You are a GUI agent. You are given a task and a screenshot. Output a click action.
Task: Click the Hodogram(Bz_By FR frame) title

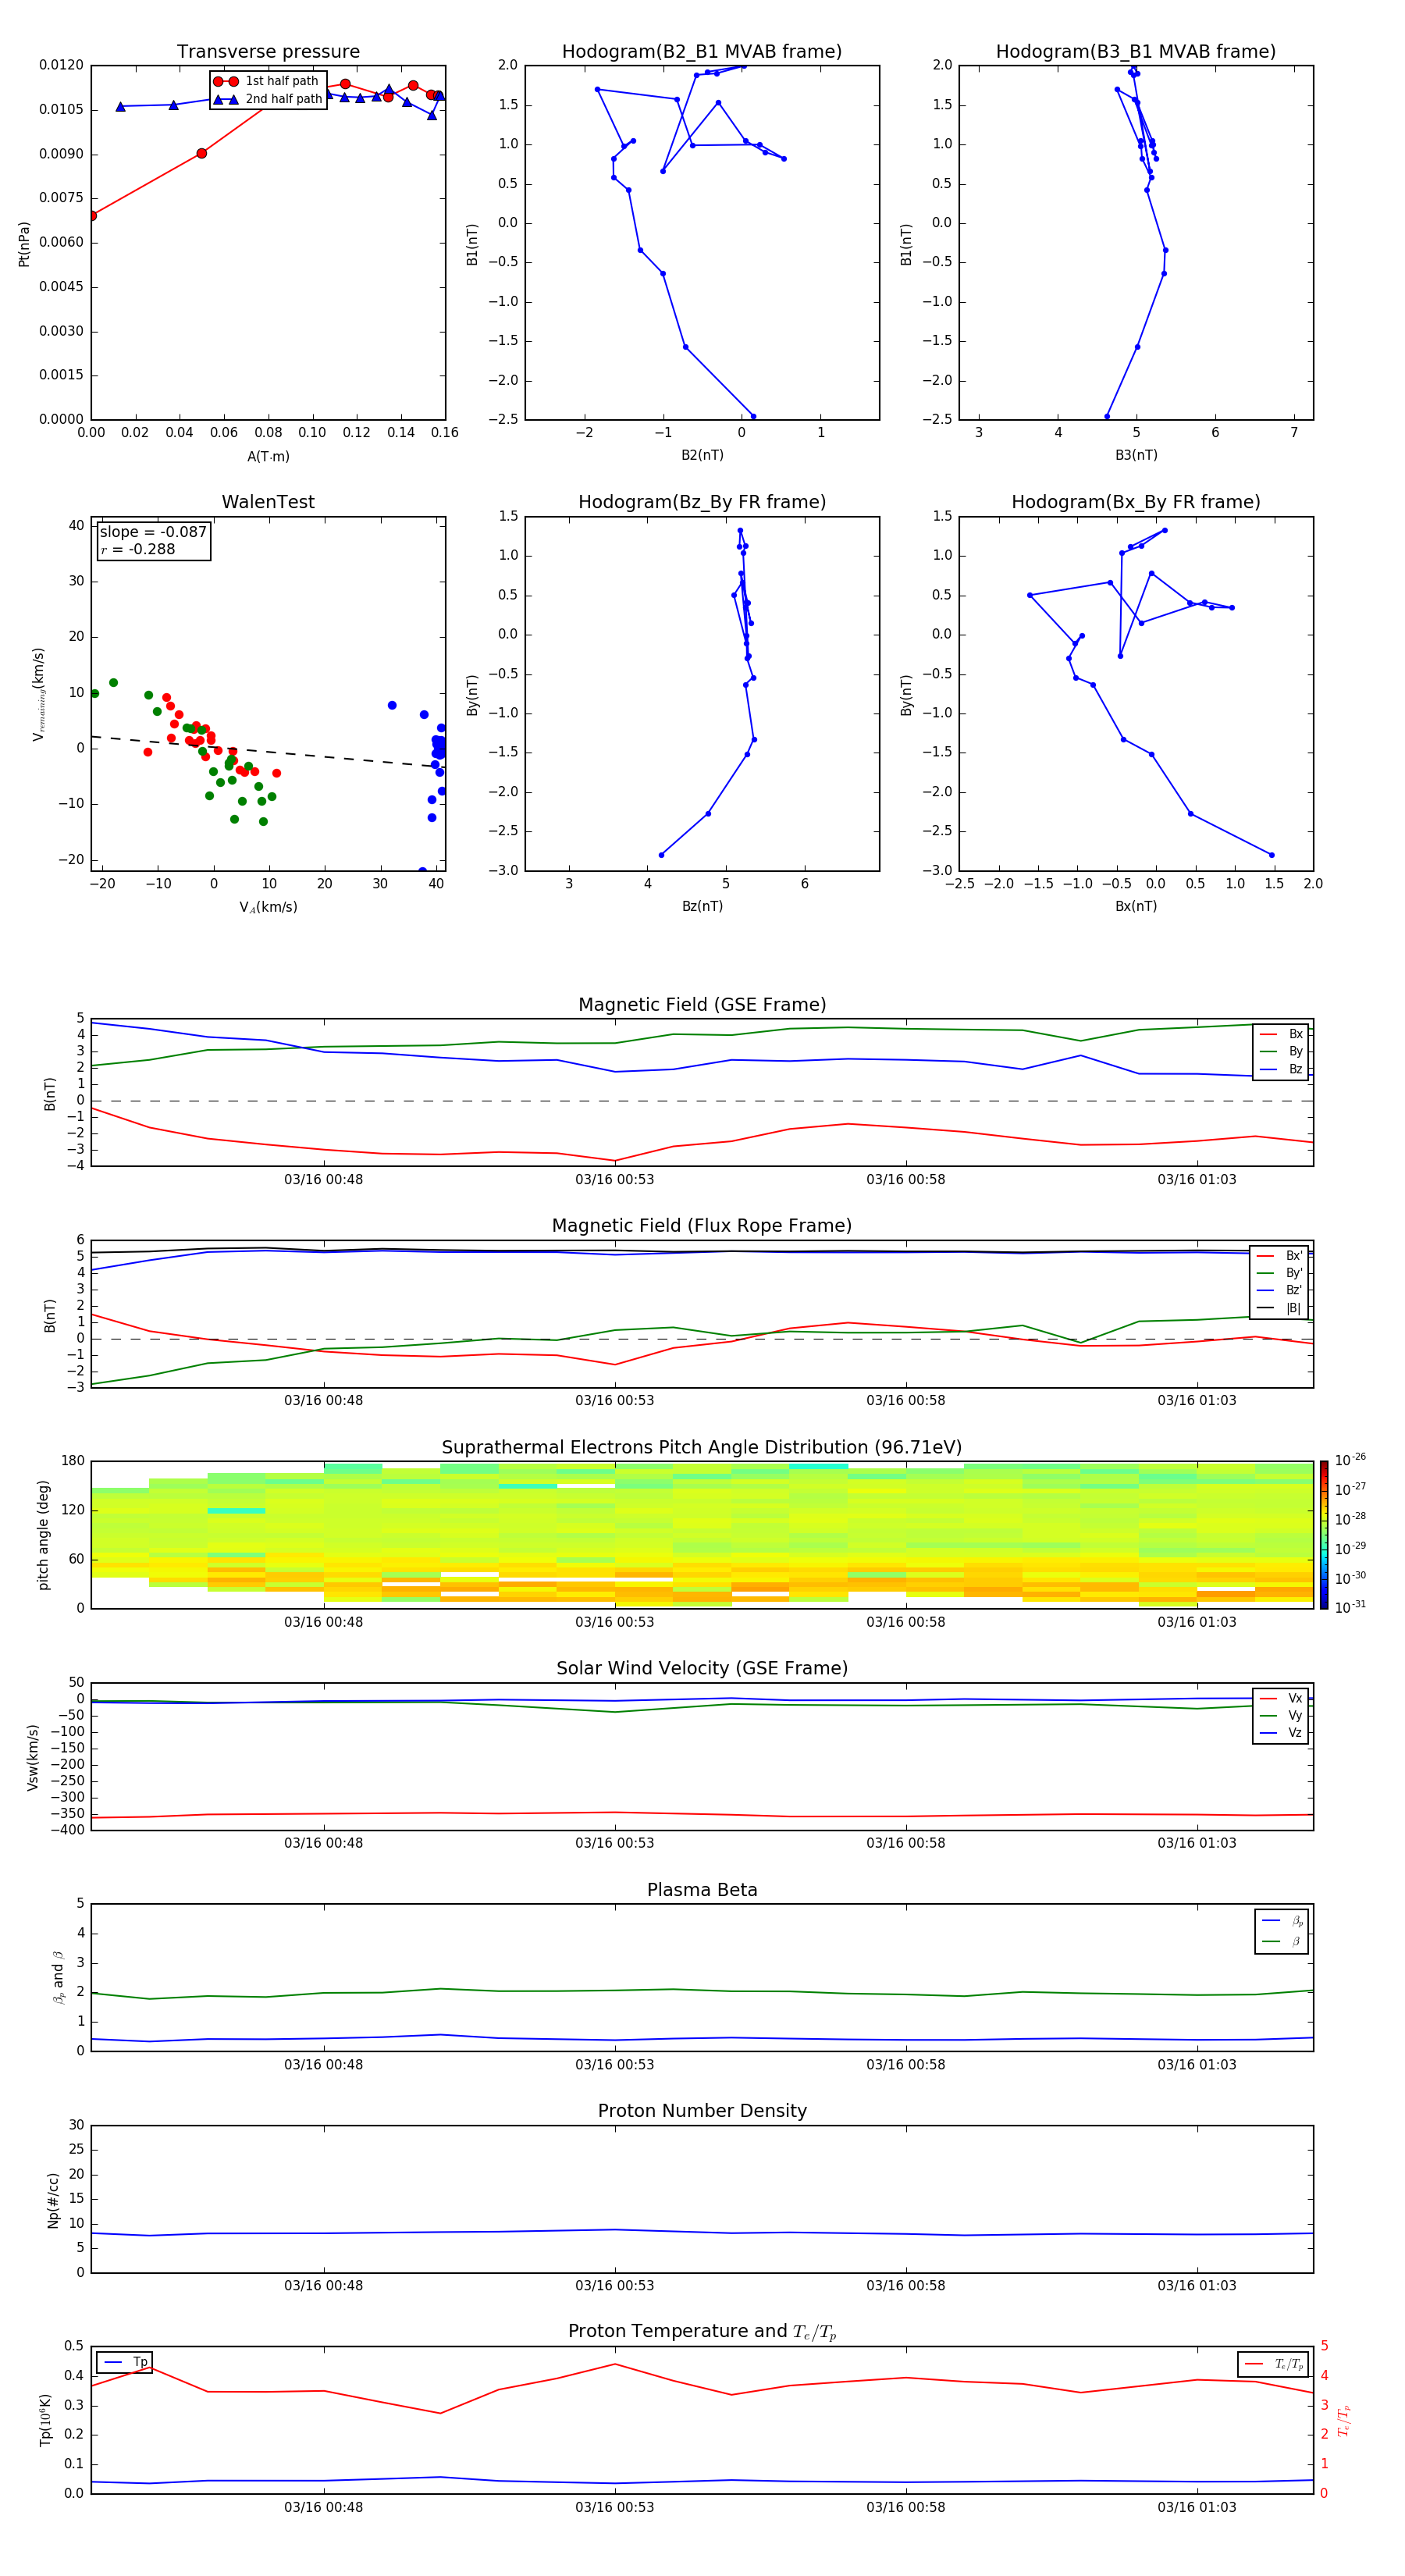702,502
